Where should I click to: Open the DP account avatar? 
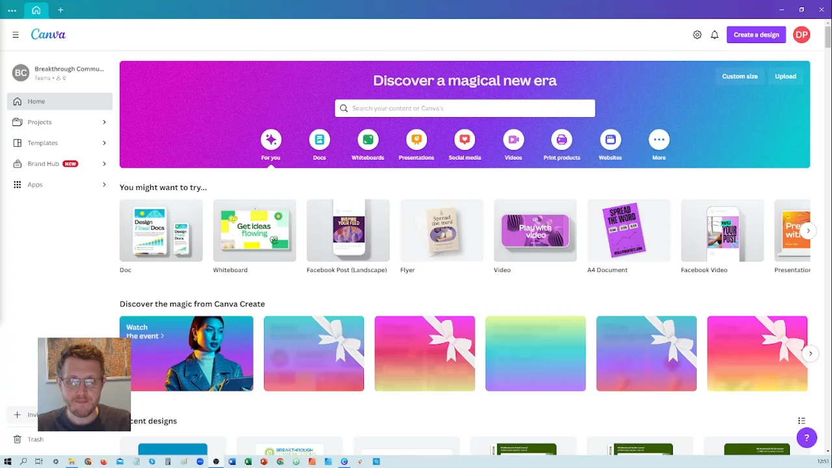point(801,35)
